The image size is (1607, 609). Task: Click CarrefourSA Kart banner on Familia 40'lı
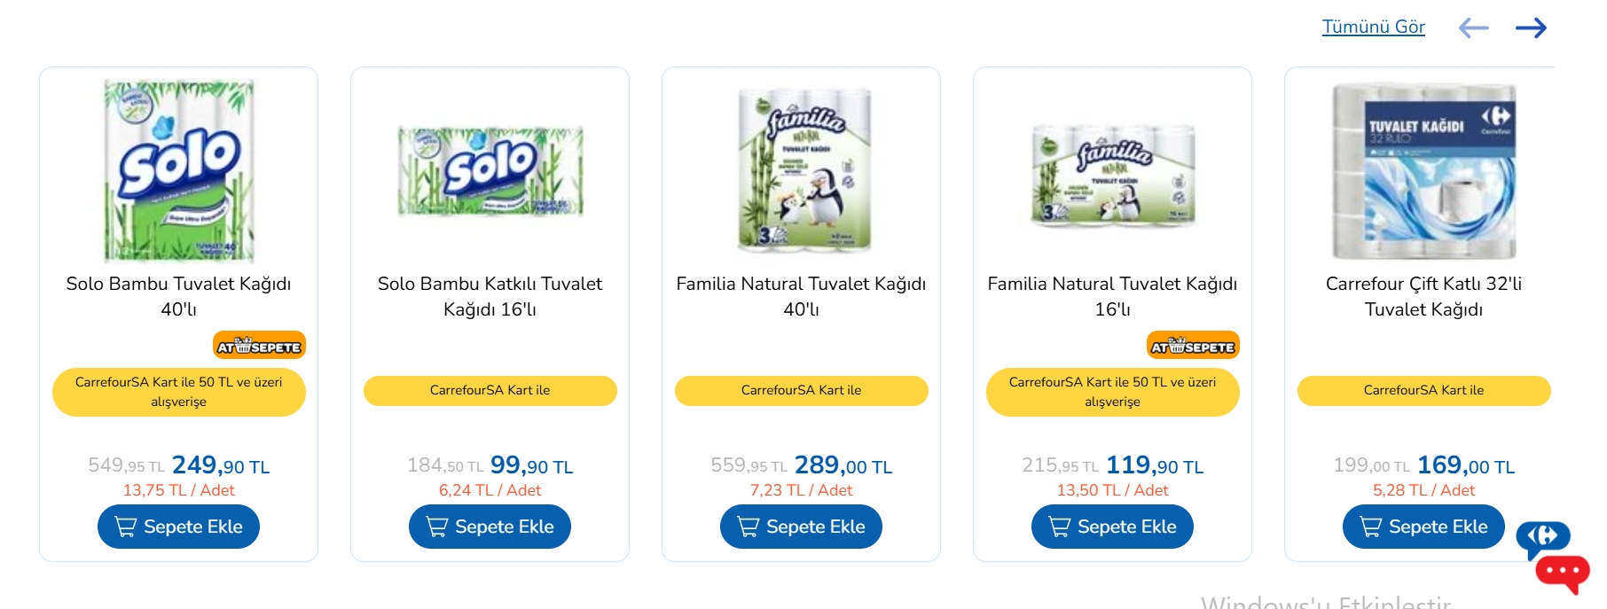[801, 391]
